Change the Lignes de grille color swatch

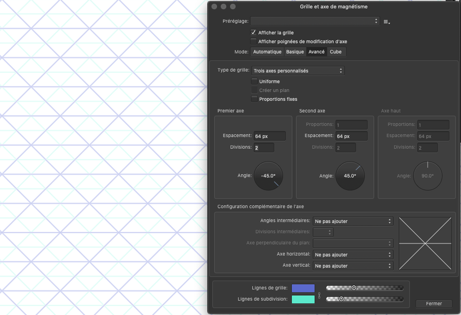[303, 288]
